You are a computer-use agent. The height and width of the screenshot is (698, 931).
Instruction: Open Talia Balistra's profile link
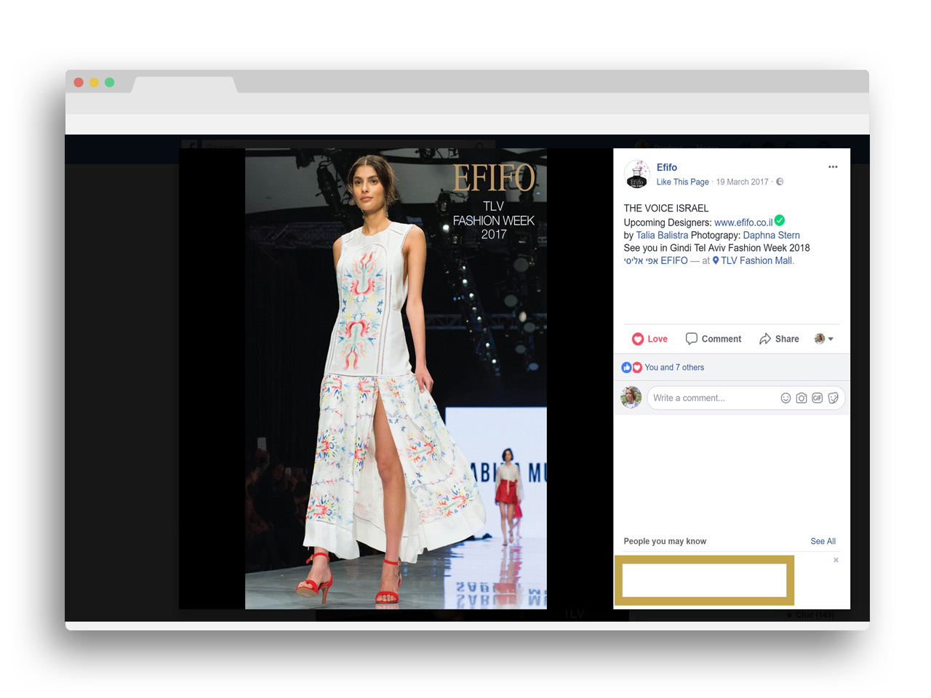pyautogui.click(x=662, y=236)
